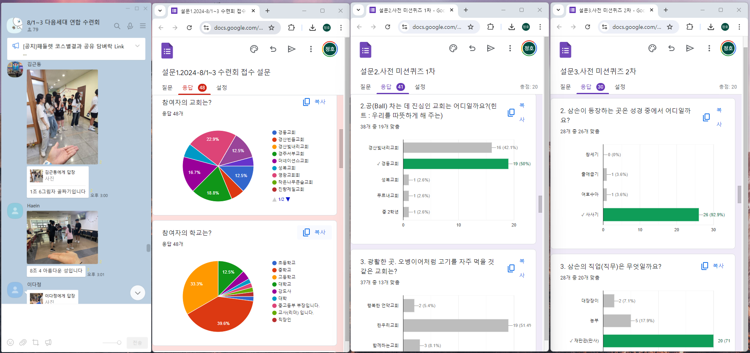
Task: Show next legend page of church pie chart
Action: tap(288, 200)
